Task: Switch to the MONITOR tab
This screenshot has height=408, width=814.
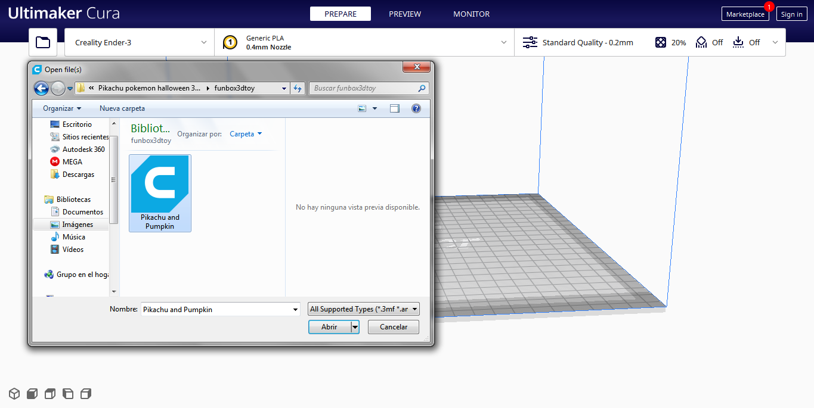Action: tap(471, 14)
